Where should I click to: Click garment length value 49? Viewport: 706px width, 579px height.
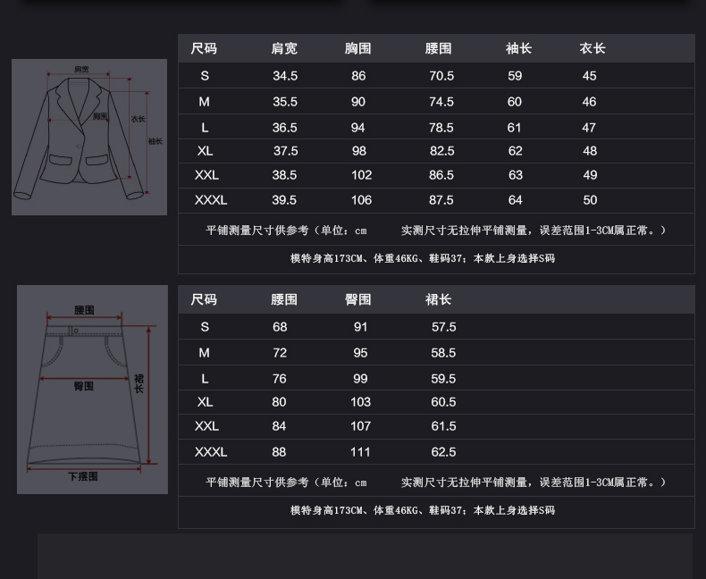(x=590, y=175)
